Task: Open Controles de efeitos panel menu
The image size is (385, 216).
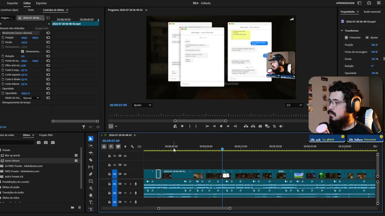Action: [67, 10]
